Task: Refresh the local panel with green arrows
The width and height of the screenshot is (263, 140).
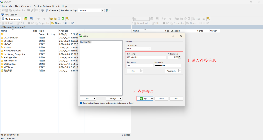Action: tap(63, 19)
